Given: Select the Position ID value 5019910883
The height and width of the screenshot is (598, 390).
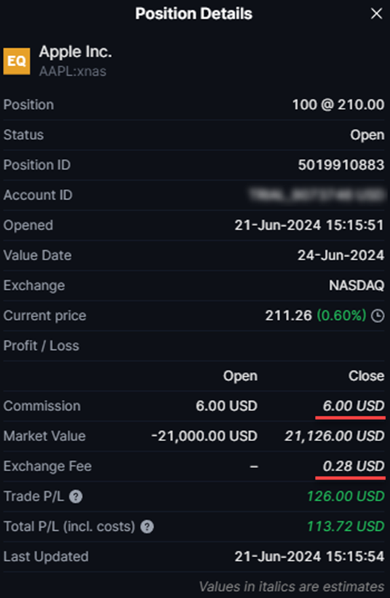Looking at the screenshot, I should tap(341, 165).
